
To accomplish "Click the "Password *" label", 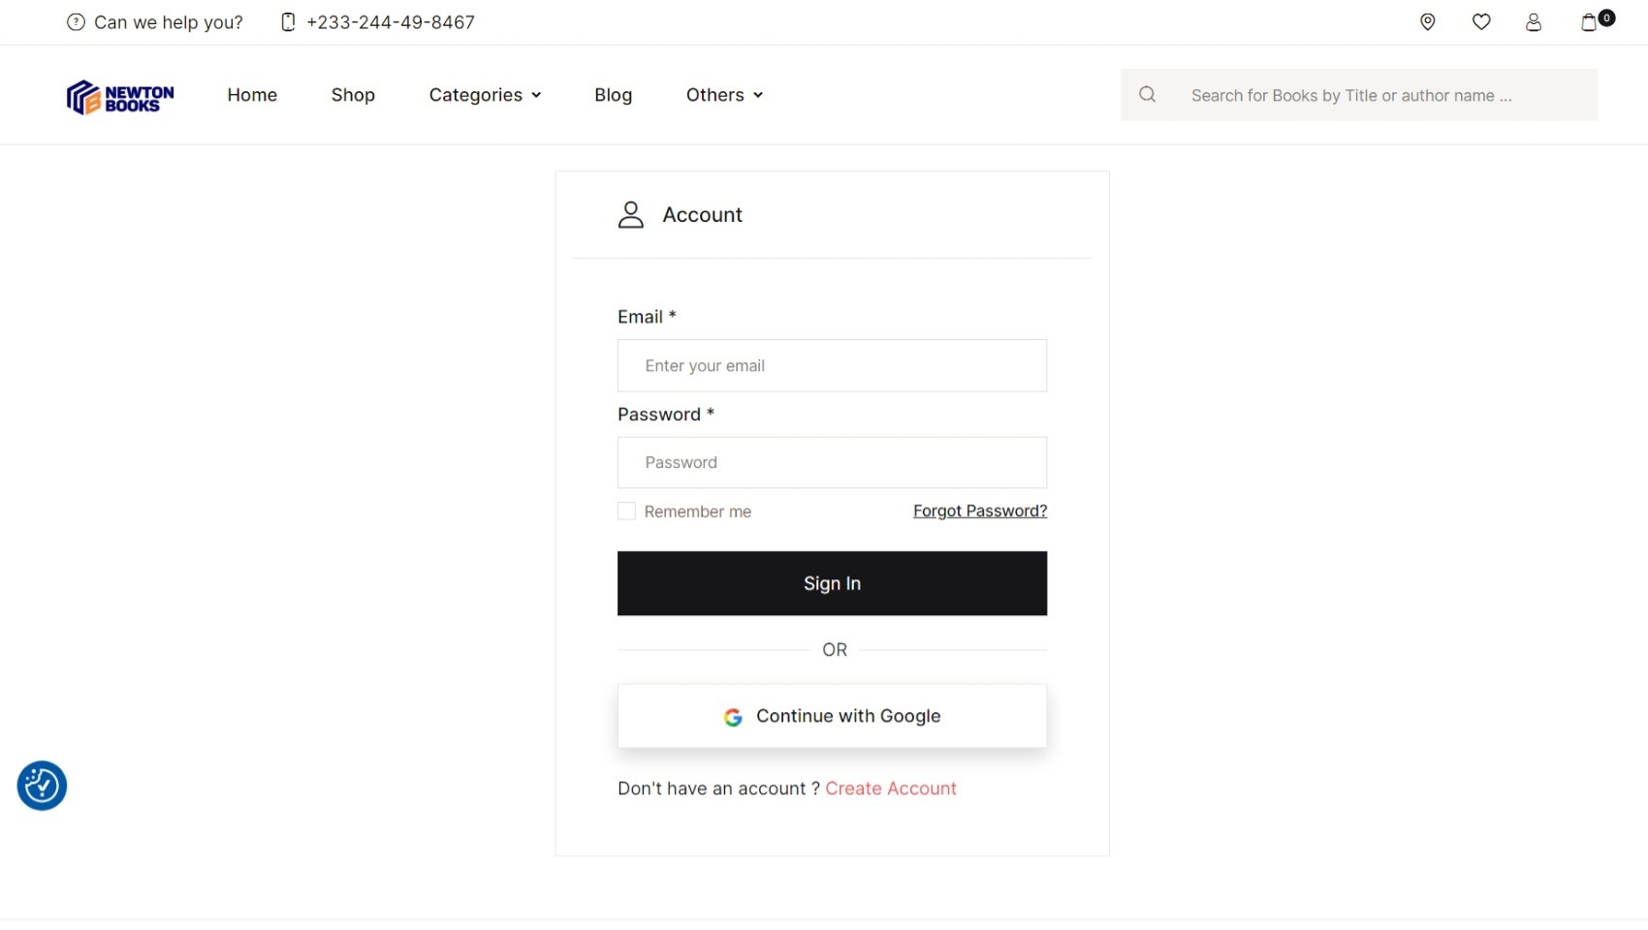I will pos(666,415).
